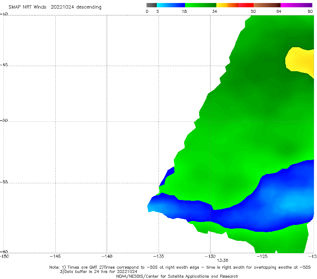Image resolution: width=317 pixels, height=279 pixels.
Task: Click the colorbar label '5'
Action: [158, 11]
